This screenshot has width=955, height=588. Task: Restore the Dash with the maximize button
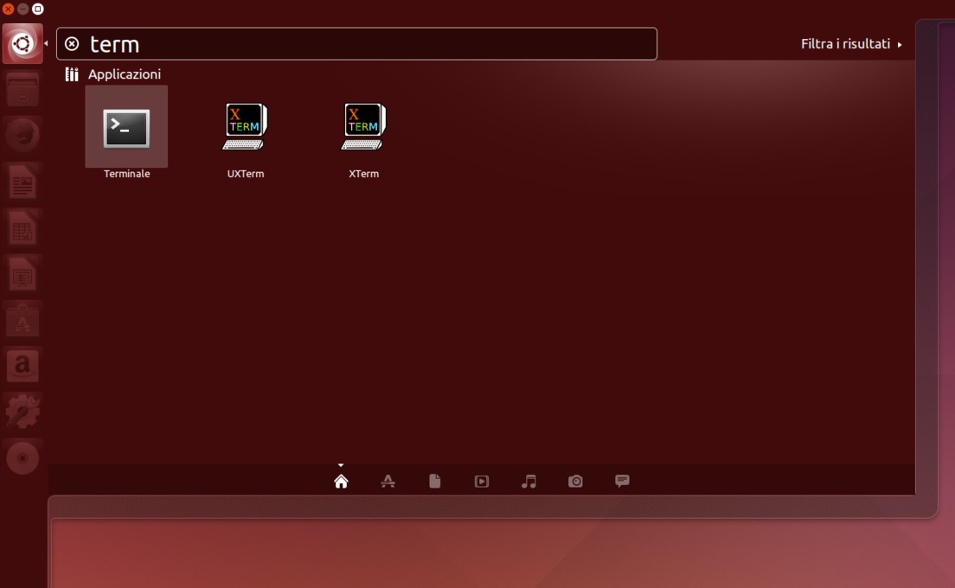click(x=38, y=9)
